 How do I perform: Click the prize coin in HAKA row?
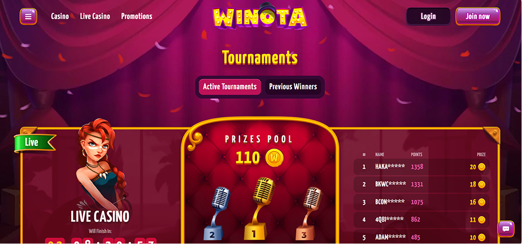point(481,167)
